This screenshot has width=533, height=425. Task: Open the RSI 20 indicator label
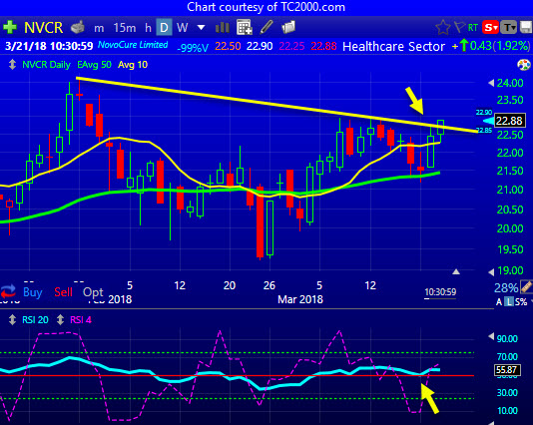[x=35, y=319]
